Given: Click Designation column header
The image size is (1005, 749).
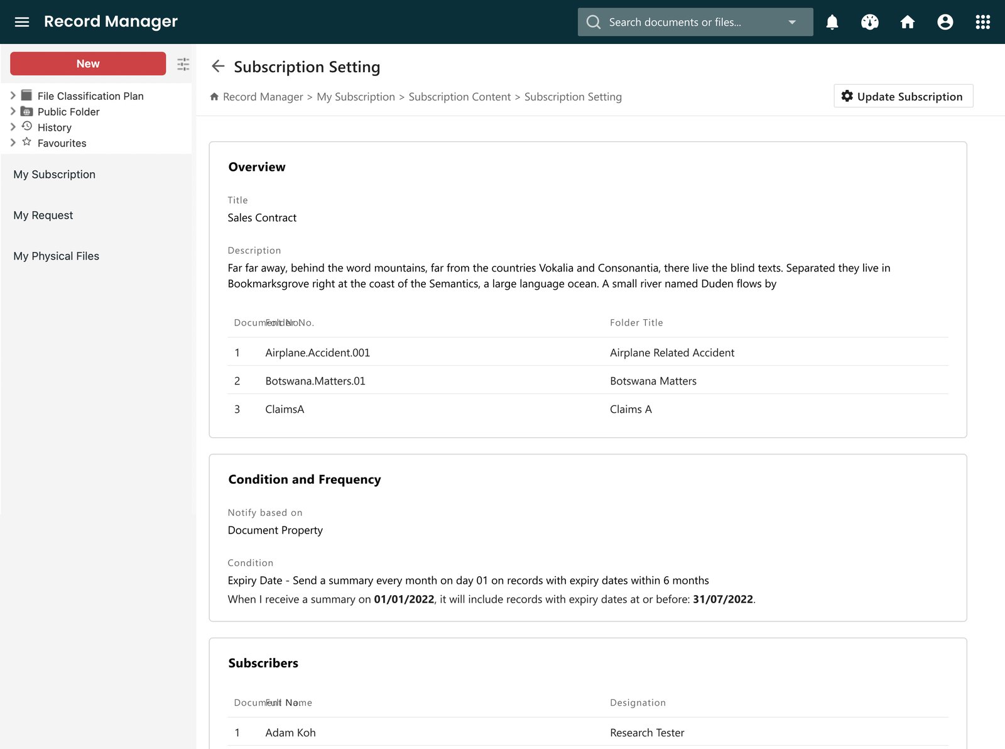Looking at the screenshot, I should (638, 703).
